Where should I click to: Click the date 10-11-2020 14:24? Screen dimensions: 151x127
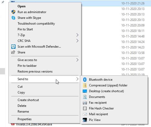[133, 42]
